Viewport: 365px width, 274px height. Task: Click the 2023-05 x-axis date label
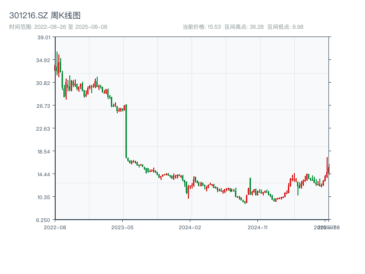coord(123,227)
